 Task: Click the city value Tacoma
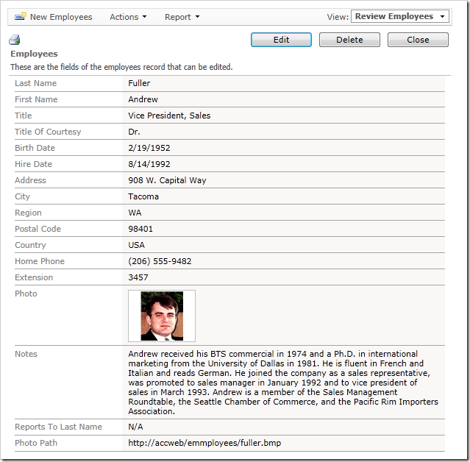click(143, 196)
